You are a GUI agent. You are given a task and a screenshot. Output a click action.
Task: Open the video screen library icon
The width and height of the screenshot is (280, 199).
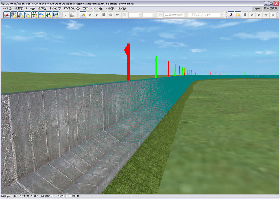tap(55, 15)
